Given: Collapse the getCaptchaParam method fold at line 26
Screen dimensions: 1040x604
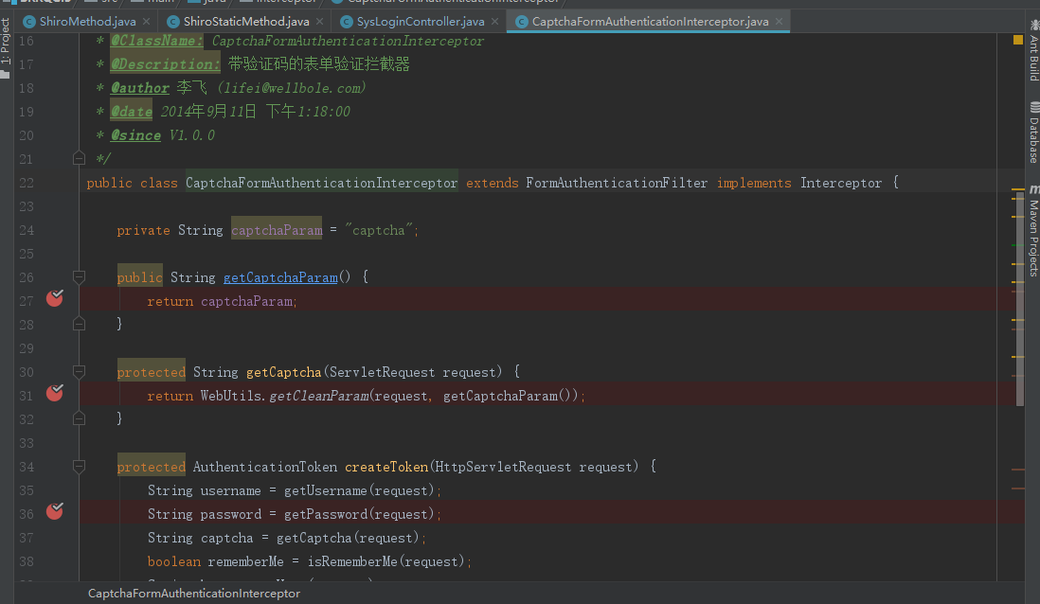Looking at the screenshot, I should click(x=80, y=277).
